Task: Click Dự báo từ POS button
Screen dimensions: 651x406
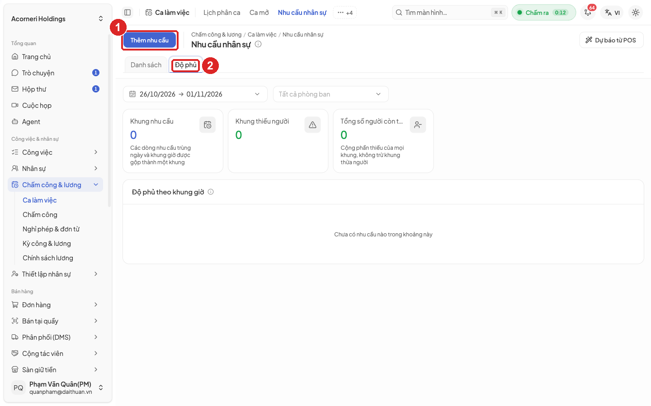Action: coord(611,40)
